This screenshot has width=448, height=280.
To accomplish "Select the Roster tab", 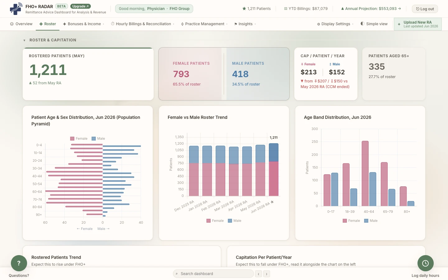I will (48, 24).
